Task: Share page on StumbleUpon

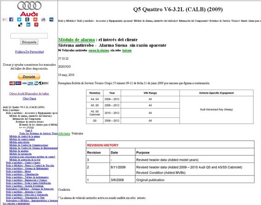Action: click(35, 19)
